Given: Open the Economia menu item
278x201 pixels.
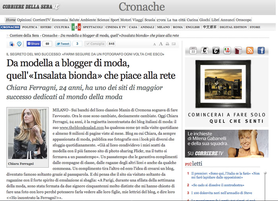Looking at the screenshot, I should click(60, 20).
